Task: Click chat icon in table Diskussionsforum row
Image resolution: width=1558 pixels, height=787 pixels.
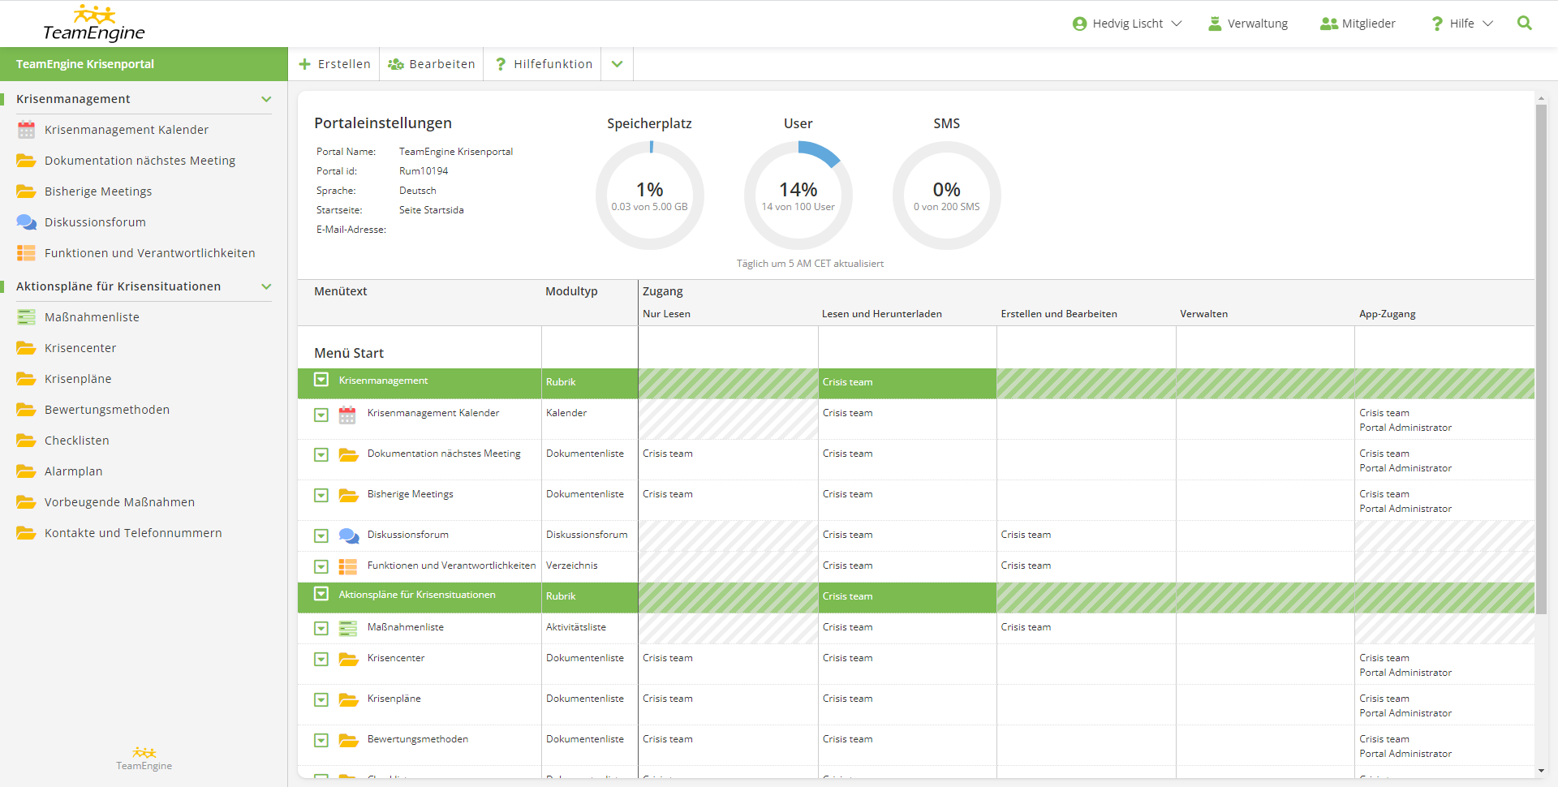Action: pyautogui.click(x=349, y=536)
